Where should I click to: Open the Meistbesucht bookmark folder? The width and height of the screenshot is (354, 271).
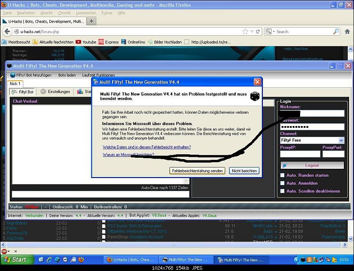point(16,42)
